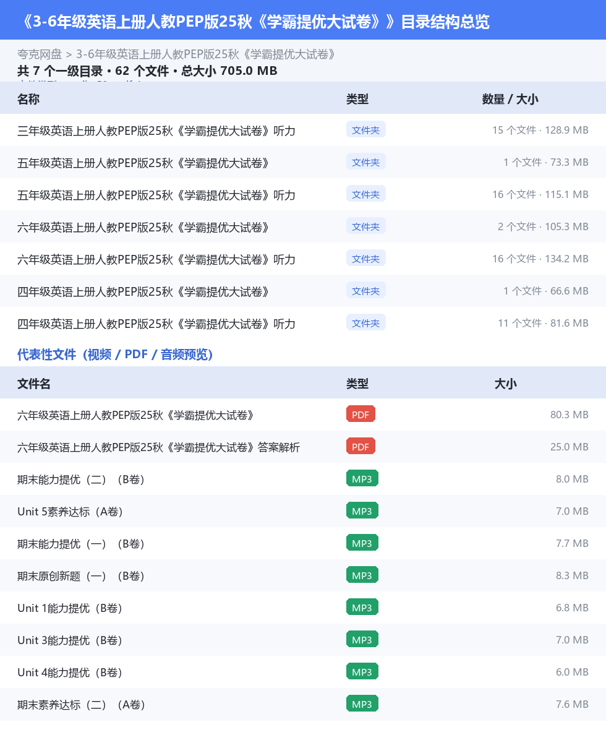This screenshot has height=740, width=606.
Task: Click the 6.0 MB size cell
Action: click(572, 671)
